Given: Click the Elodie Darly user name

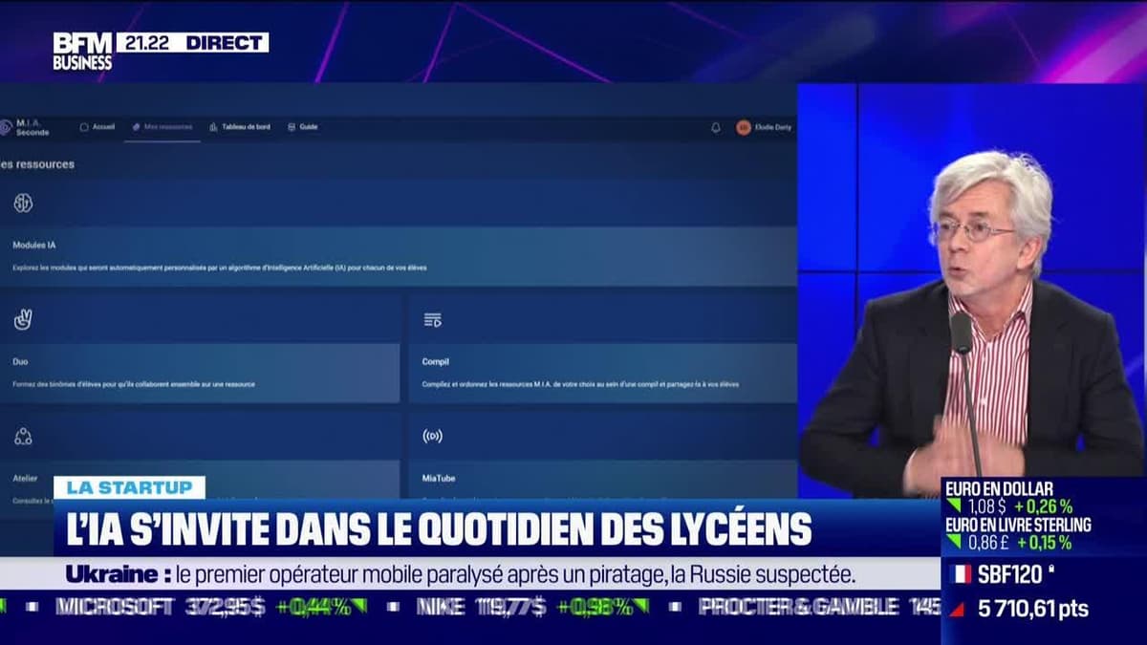Looking at the screenshot, I should pos(775,127).
